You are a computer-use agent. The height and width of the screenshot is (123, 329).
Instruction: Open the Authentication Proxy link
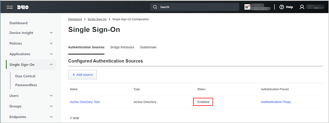(276, 102)
